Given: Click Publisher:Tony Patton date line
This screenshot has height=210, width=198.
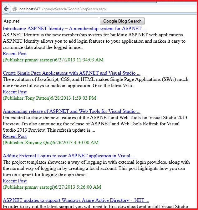Looking at the screenshot, I should click(49, 98).
